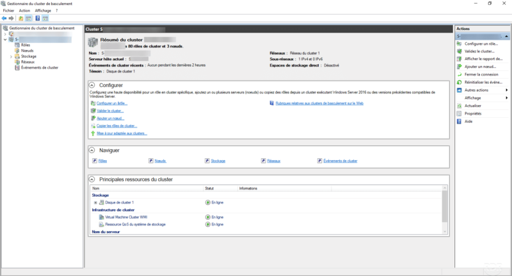Navigate to the Nœuds link
Image resolution: width=512 pixels, height=276 pixels.
tap(161, 161)
